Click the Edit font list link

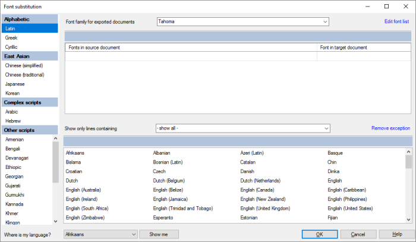coord(396,22)
